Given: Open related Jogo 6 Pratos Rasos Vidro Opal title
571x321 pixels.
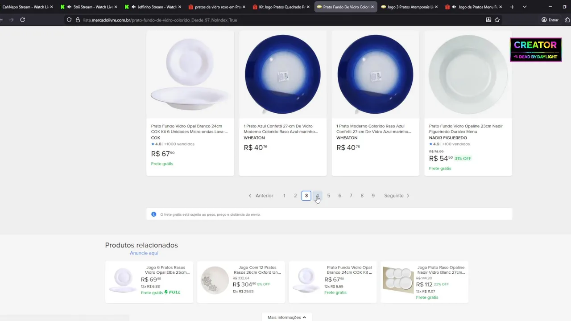Looking at the screenshot, I should (x=168, y=270).
